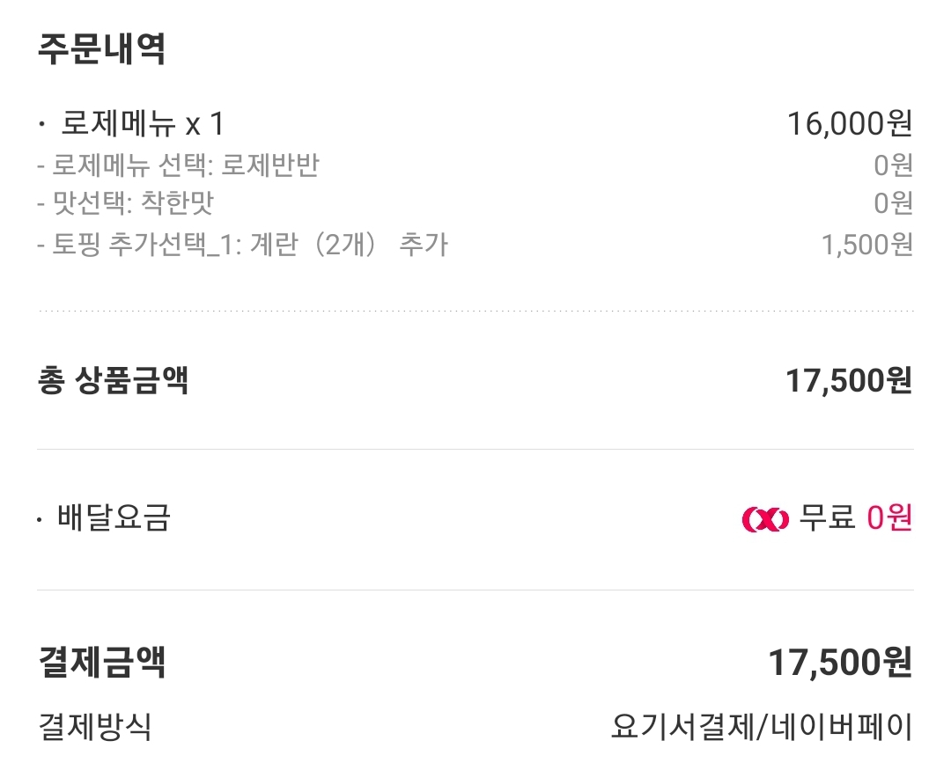951x770 pixels.
Task: Click the 0원 price beside 착한맛
Action: click(x=894, y=203)
